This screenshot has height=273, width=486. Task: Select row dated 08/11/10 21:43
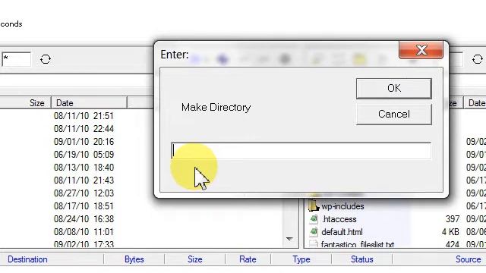(x=84, y=180)
